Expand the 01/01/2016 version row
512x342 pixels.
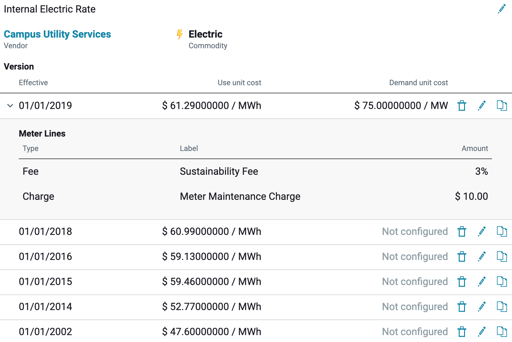pyautogui.click(x=45, y=257)
